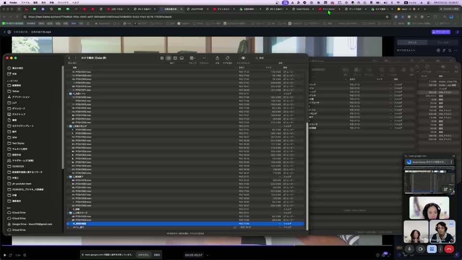The image size is (462, 260).
Task: Sort by サイズ column header
Action: pos(269,67)
